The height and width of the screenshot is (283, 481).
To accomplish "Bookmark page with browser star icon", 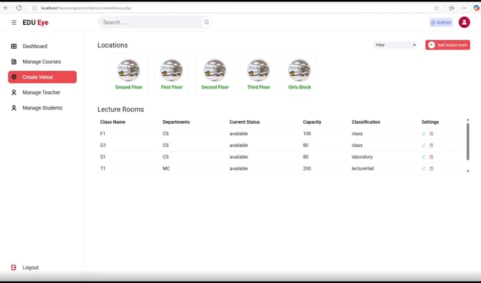I will coord(436,8).
